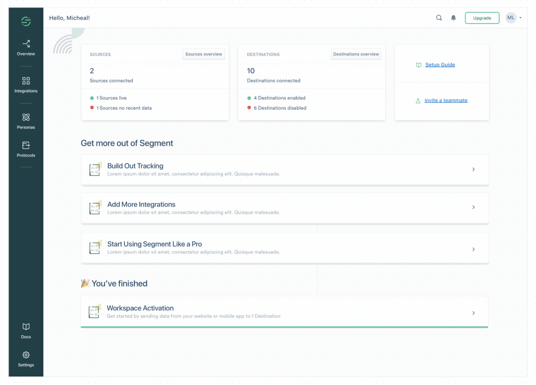The width and height of the screenshot is (536, 385).
Task: Click the green Workspace Activation progress bar
Action: 285,327
